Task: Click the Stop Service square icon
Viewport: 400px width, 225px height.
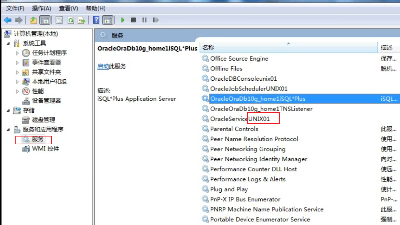Action: (133, 20)
